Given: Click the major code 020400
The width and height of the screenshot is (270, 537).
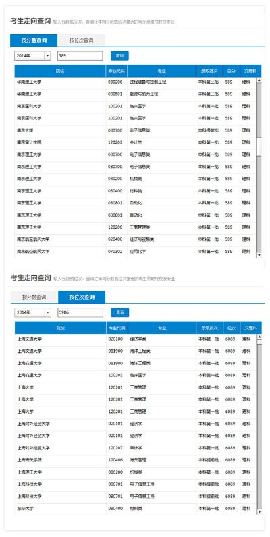Looking at the screenshot, I should [x=115, y=239].
